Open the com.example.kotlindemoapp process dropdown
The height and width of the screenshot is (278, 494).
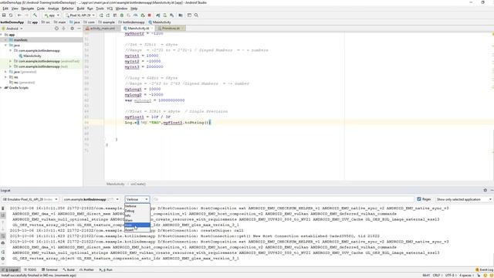[91, 199]
